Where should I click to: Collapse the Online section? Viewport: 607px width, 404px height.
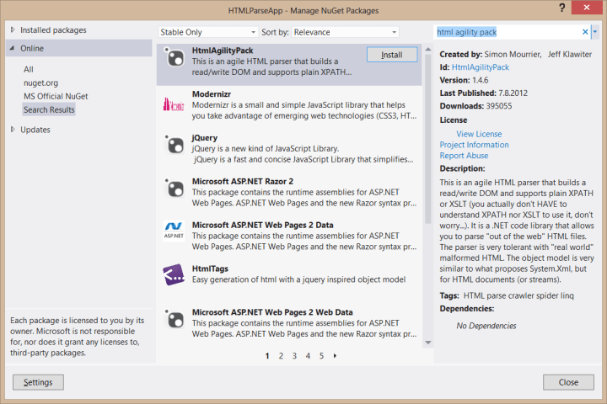13,49
